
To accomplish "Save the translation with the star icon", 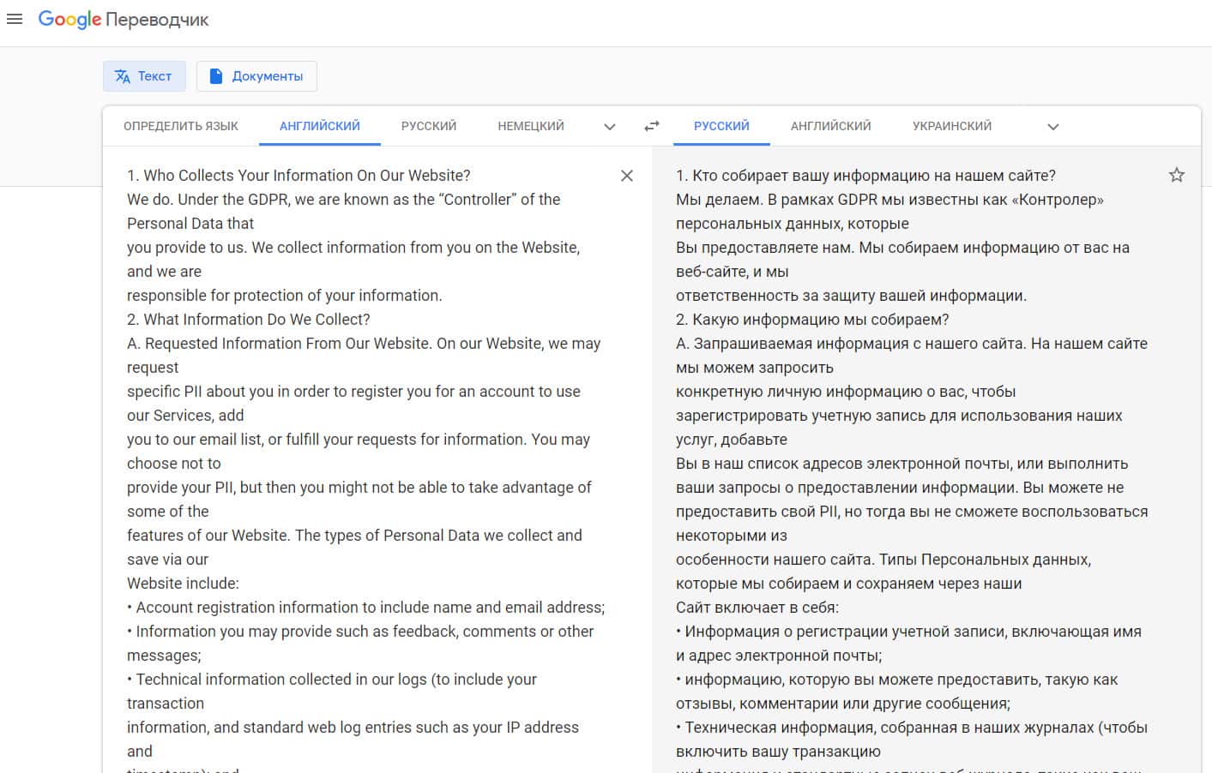I will [x=1177, y=176].
